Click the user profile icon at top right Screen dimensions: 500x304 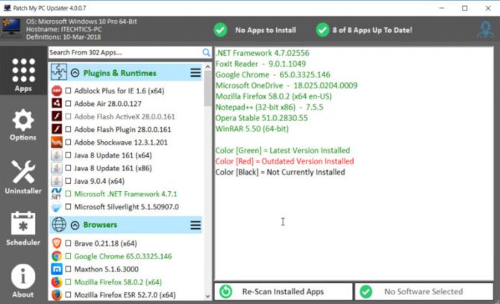point(485,30)
